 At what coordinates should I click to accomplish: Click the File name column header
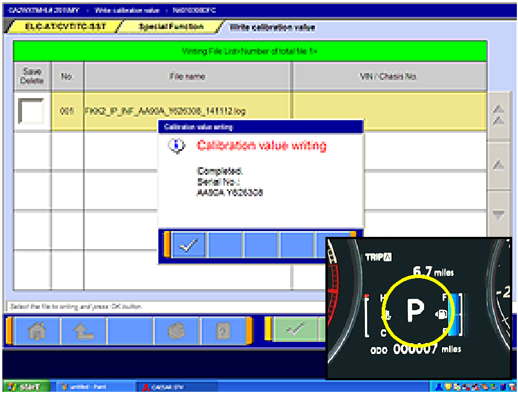click(187, 76)
